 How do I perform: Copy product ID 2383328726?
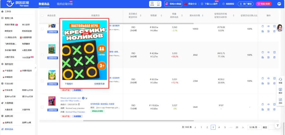coord(79,104)
